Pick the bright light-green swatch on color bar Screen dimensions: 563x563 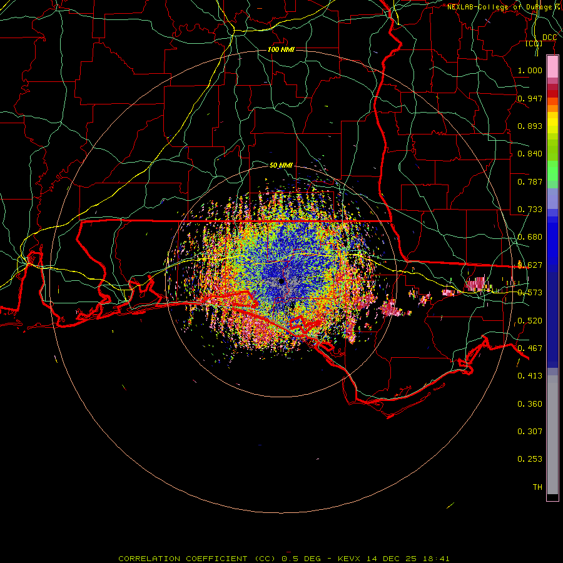[552, 171]
